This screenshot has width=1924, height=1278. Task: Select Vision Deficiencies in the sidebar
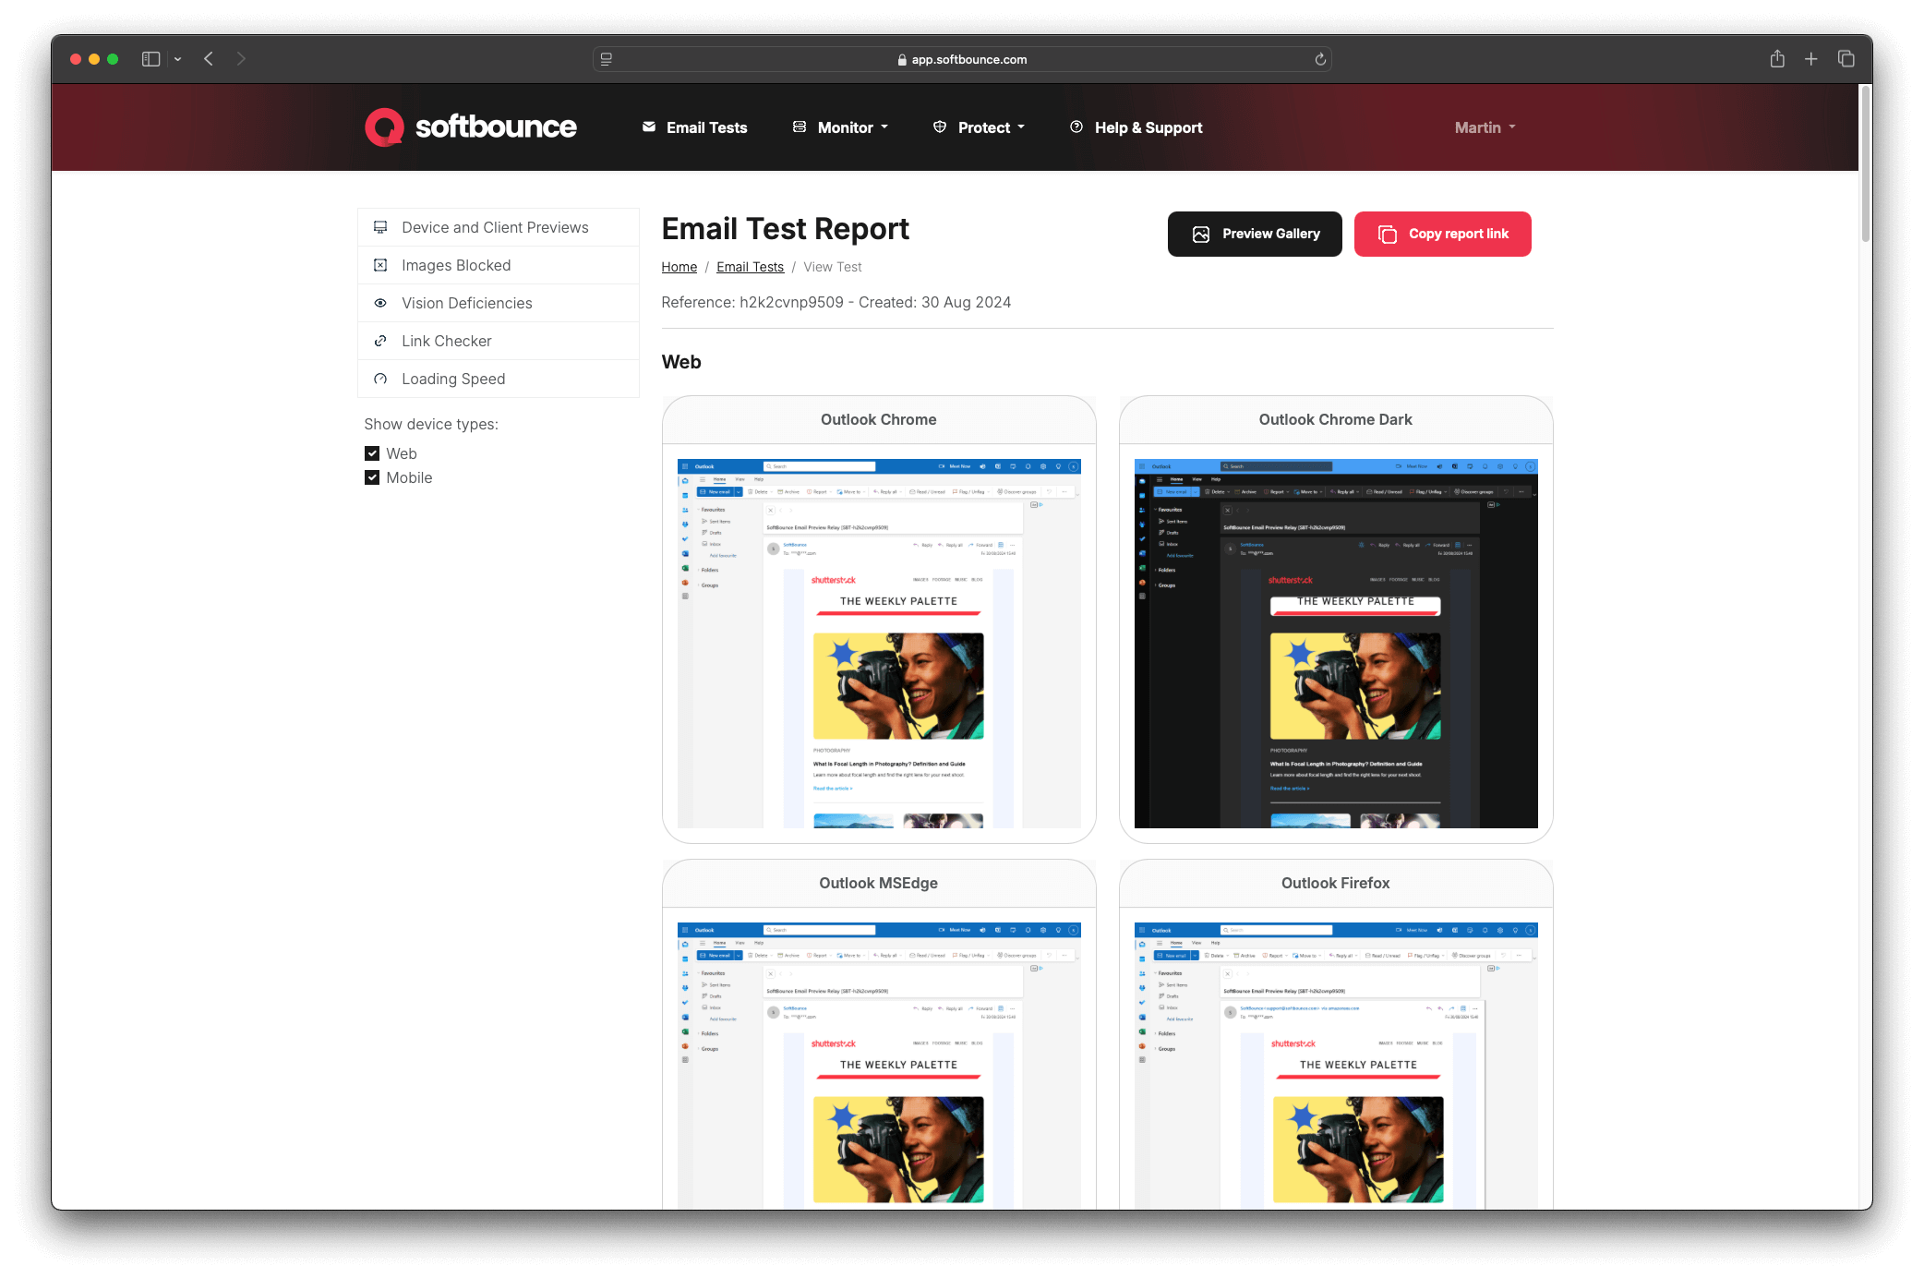(499, 303)
